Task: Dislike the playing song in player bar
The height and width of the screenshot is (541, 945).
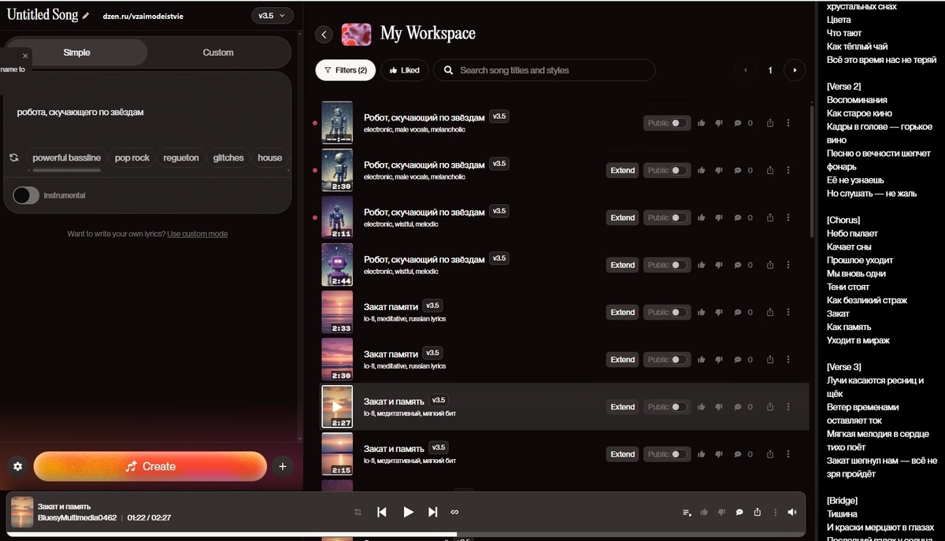Action: point(721,512)
